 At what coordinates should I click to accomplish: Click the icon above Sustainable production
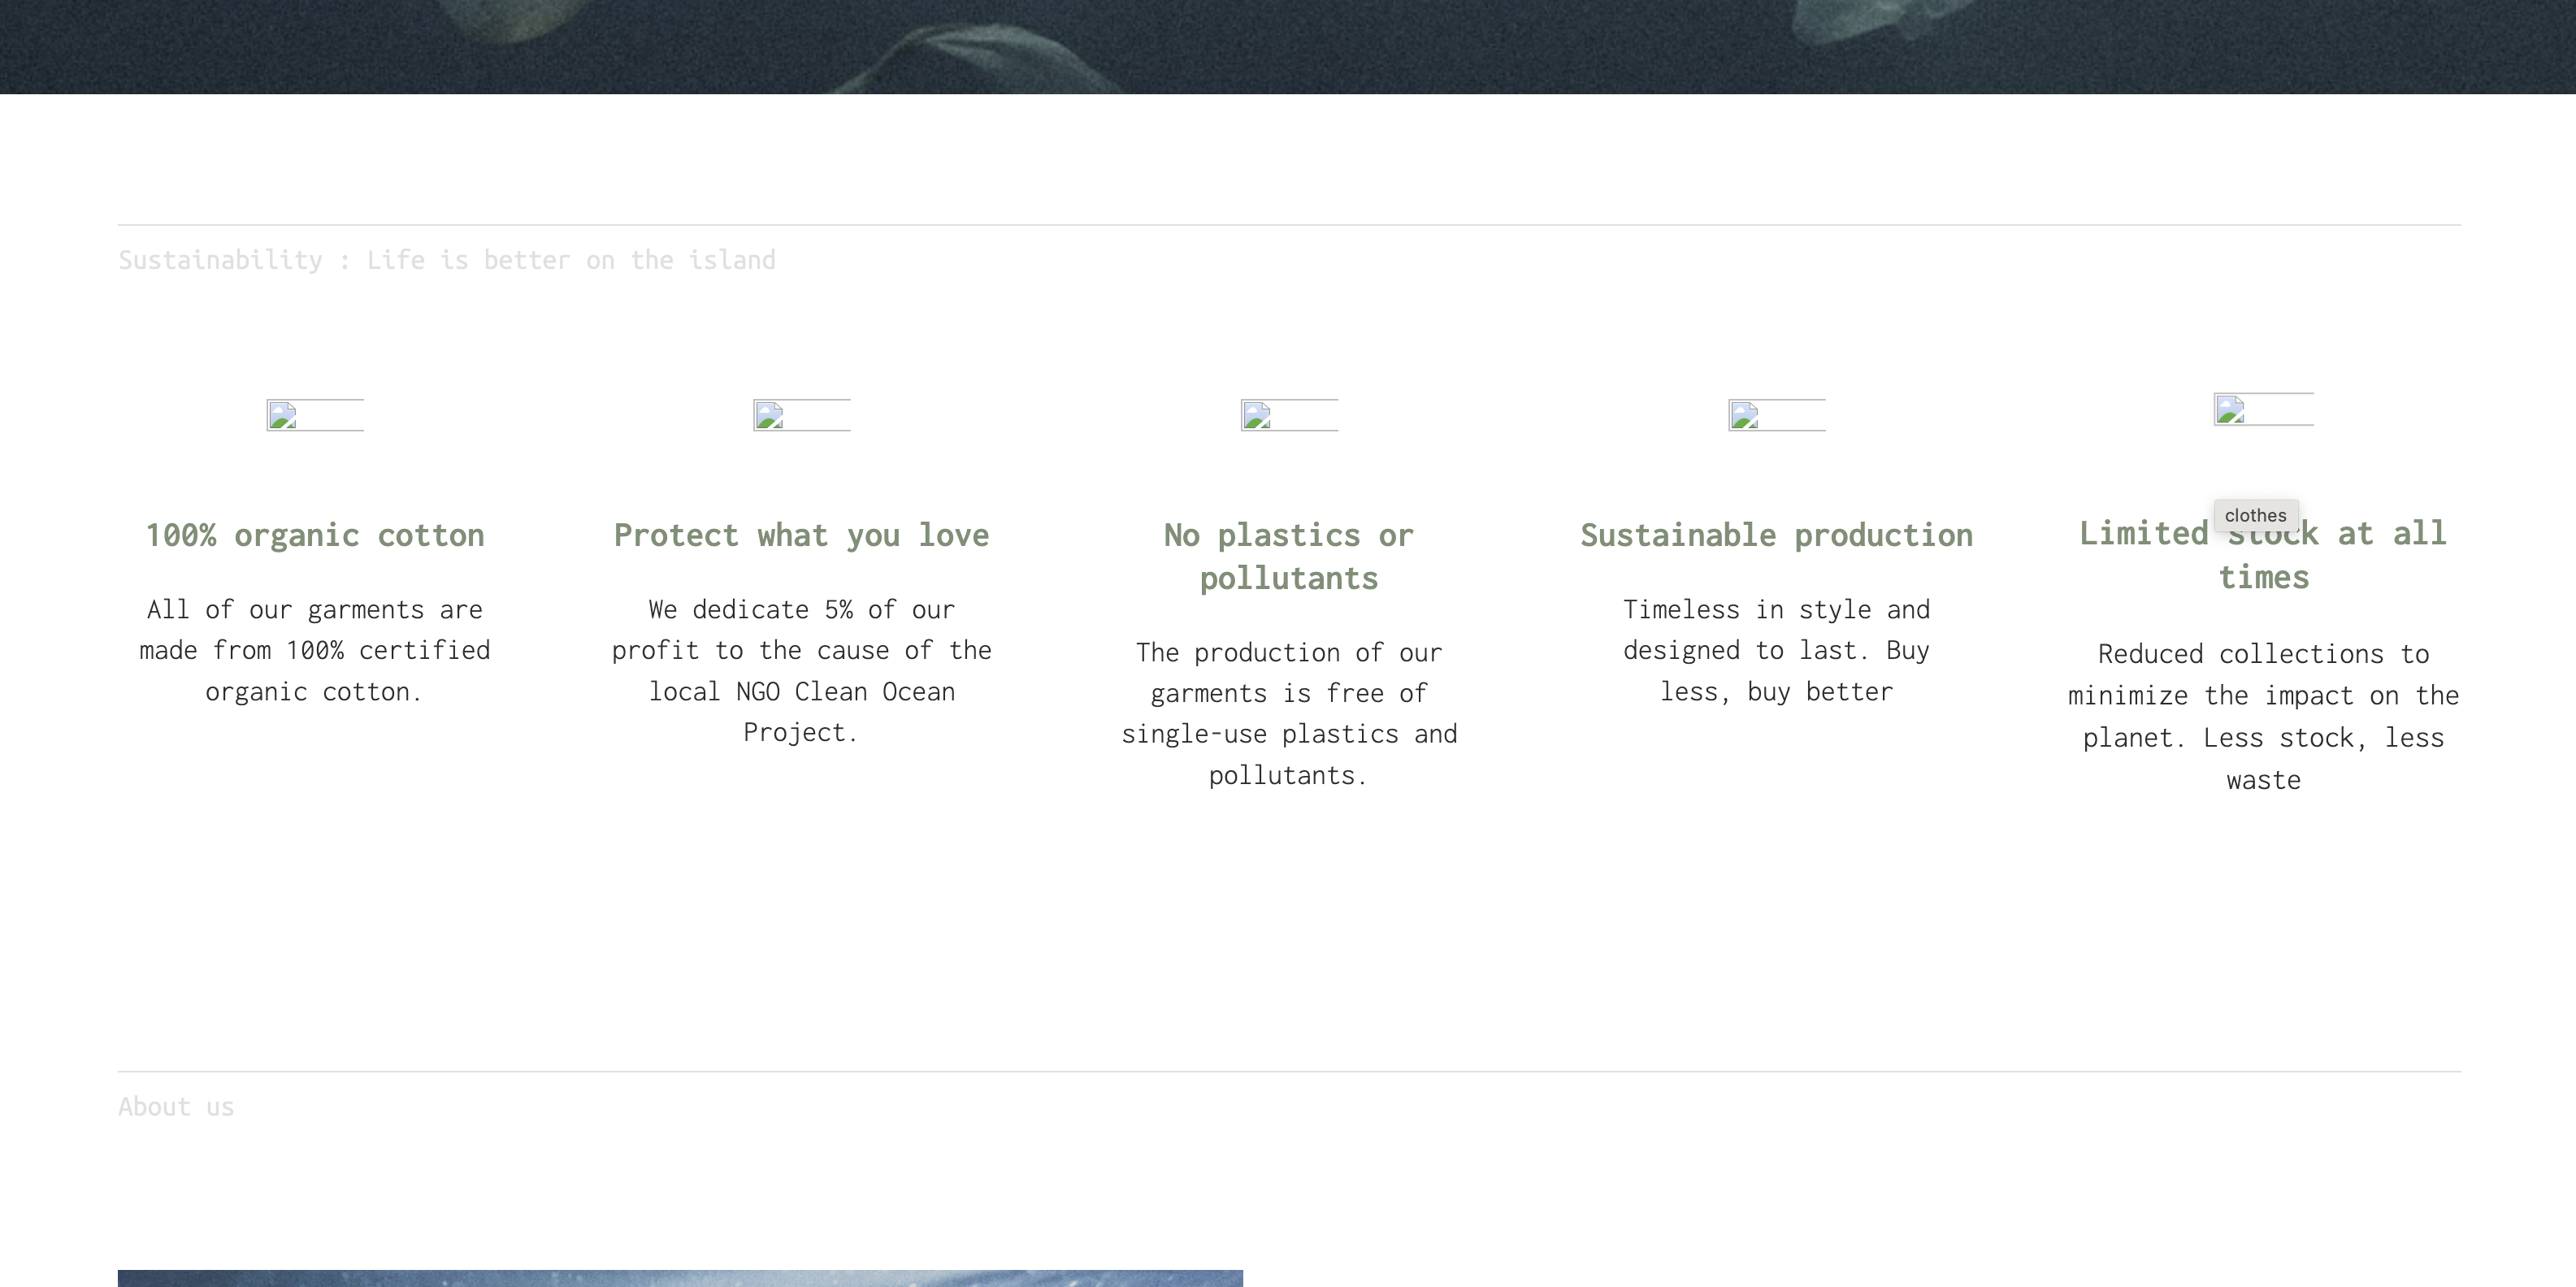coord(1776,415)
